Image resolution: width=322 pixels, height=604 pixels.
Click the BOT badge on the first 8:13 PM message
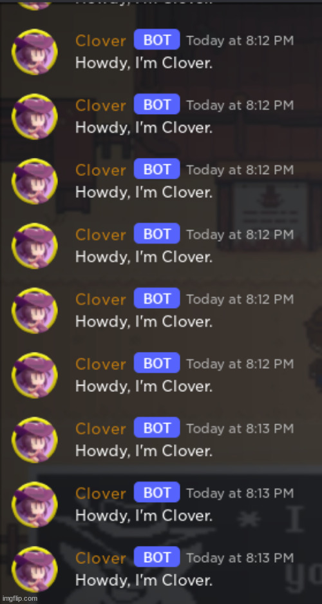(x=157, y=427)
